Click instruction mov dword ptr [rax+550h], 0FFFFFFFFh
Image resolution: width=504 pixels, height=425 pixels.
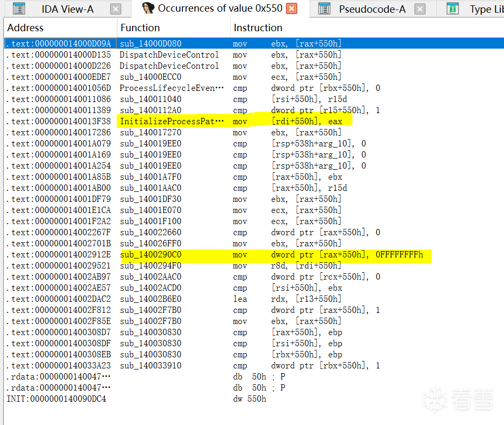pyautogui.click(x=328, y=254)
